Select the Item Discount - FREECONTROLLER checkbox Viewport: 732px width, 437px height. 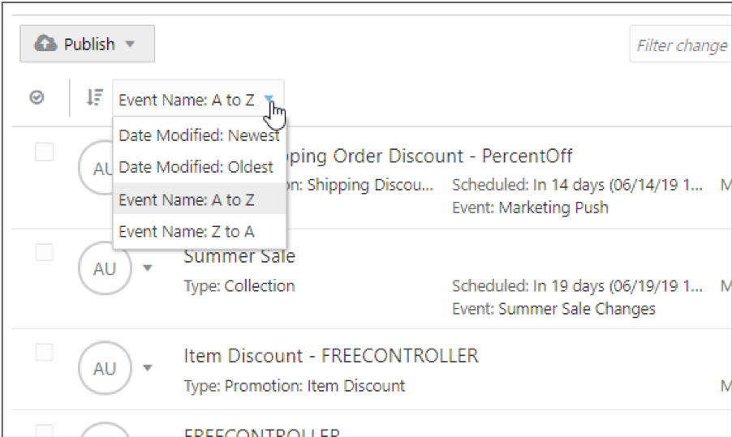click(44, 353)
